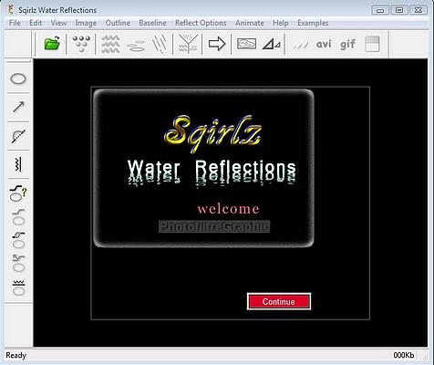Click the greyed step-and-ellipse icon below question mark
Screen dimensions: 434x365
tap(18, 217)
